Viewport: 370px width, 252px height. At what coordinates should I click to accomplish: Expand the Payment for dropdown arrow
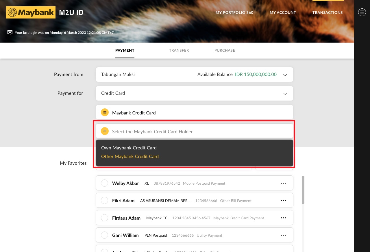285,94
